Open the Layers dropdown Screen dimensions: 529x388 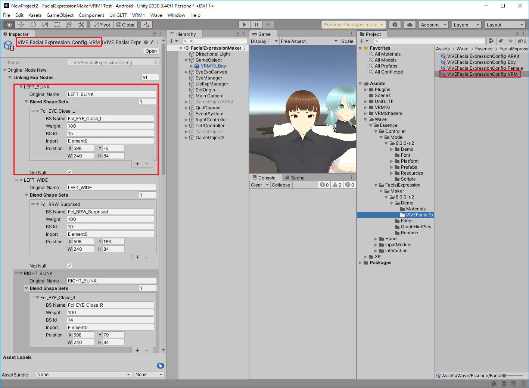[x=466, y=25]
